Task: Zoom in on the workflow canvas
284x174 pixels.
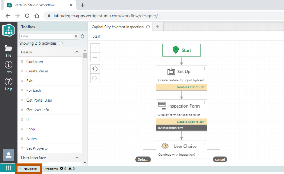Action: pos(95,48)
